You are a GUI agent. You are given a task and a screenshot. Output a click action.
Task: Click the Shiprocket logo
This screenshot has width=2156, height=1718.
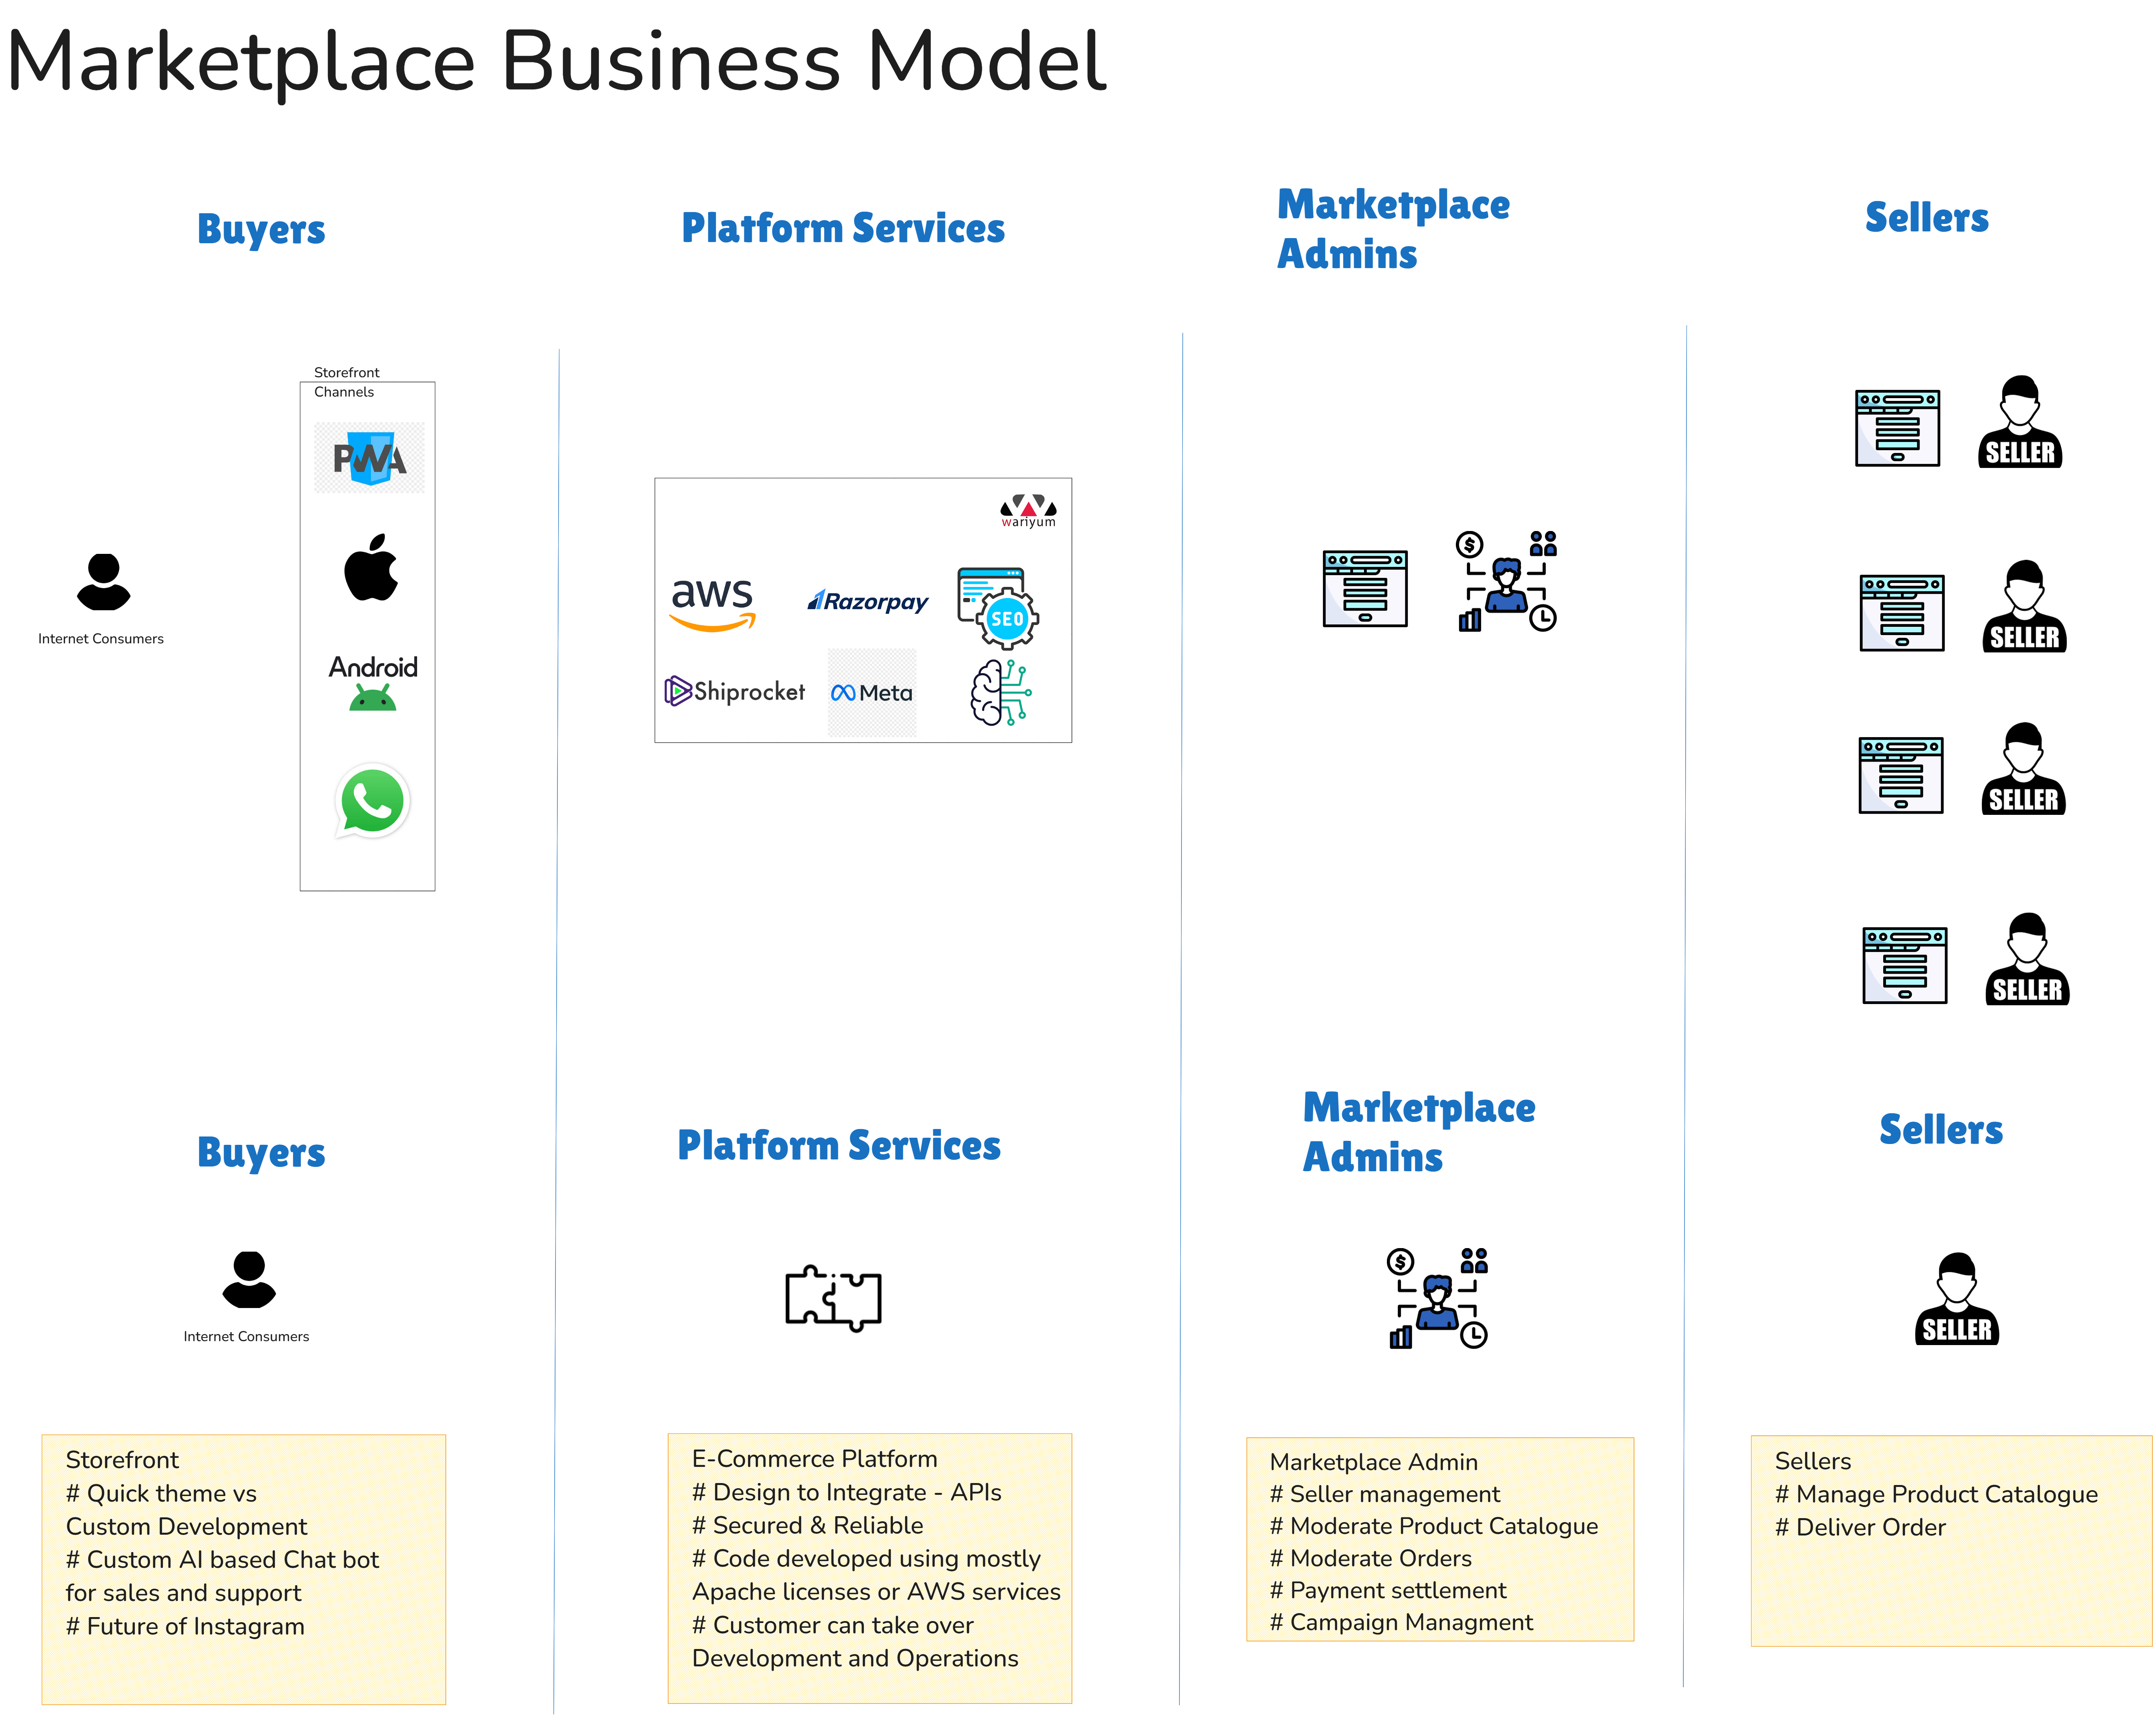pos(735,691)
